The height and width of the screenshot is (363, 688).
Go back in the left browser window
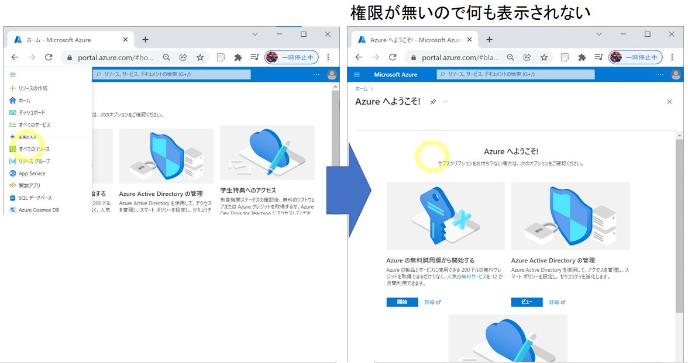15,57
